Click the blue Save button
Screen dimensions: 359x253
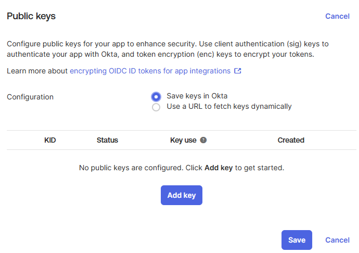[x=297, y=240]
